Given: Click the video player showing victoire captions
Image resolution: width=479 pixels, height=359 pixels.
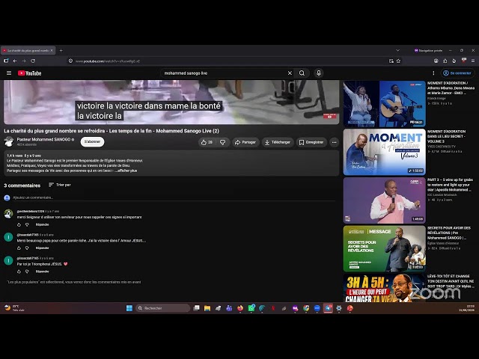Looking at the screenshot, I should pyautogui.click(x=171, y=102).
